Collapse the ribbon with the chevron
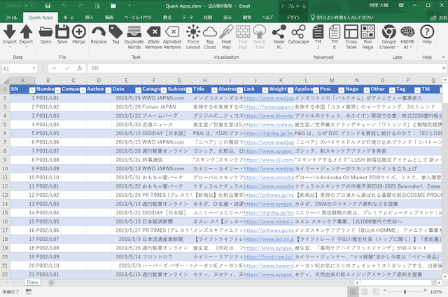 tap(443, 57)
